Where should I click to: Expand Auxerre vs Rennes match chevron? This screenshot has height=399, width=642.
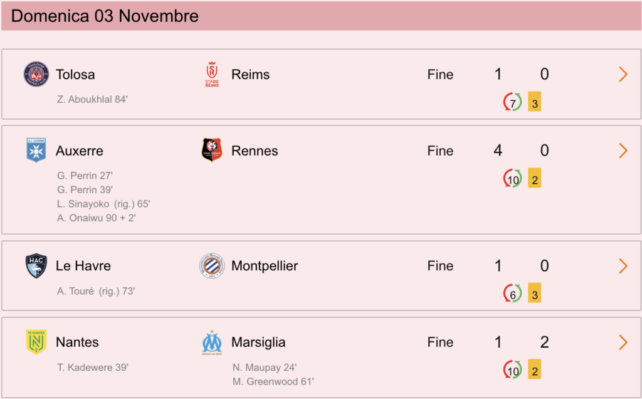coord(623,151)
